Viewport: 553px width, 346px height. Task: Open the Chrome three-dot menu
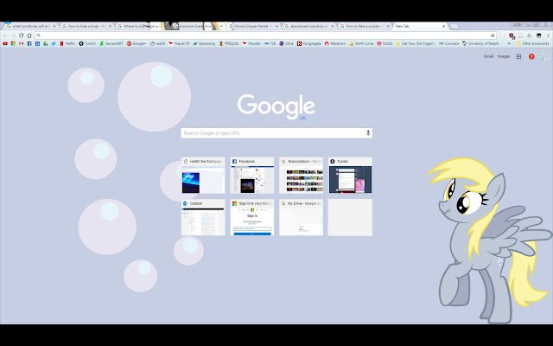click(548, 35)
